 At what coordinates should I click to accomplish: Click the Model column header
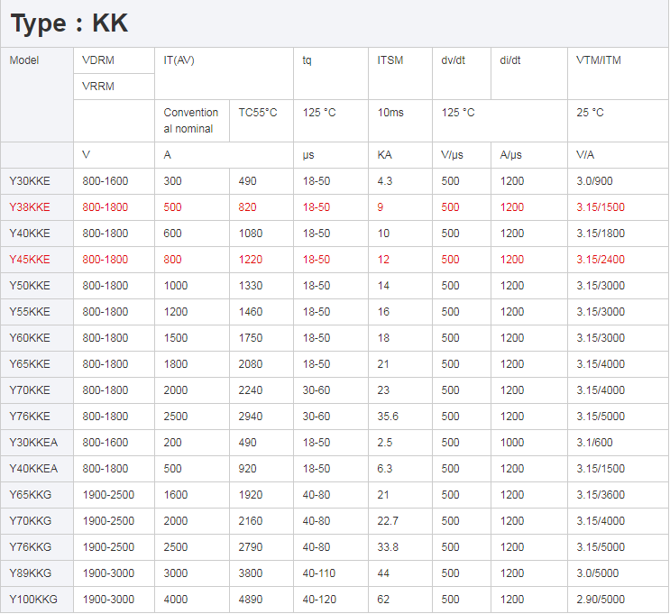[24, 60]
